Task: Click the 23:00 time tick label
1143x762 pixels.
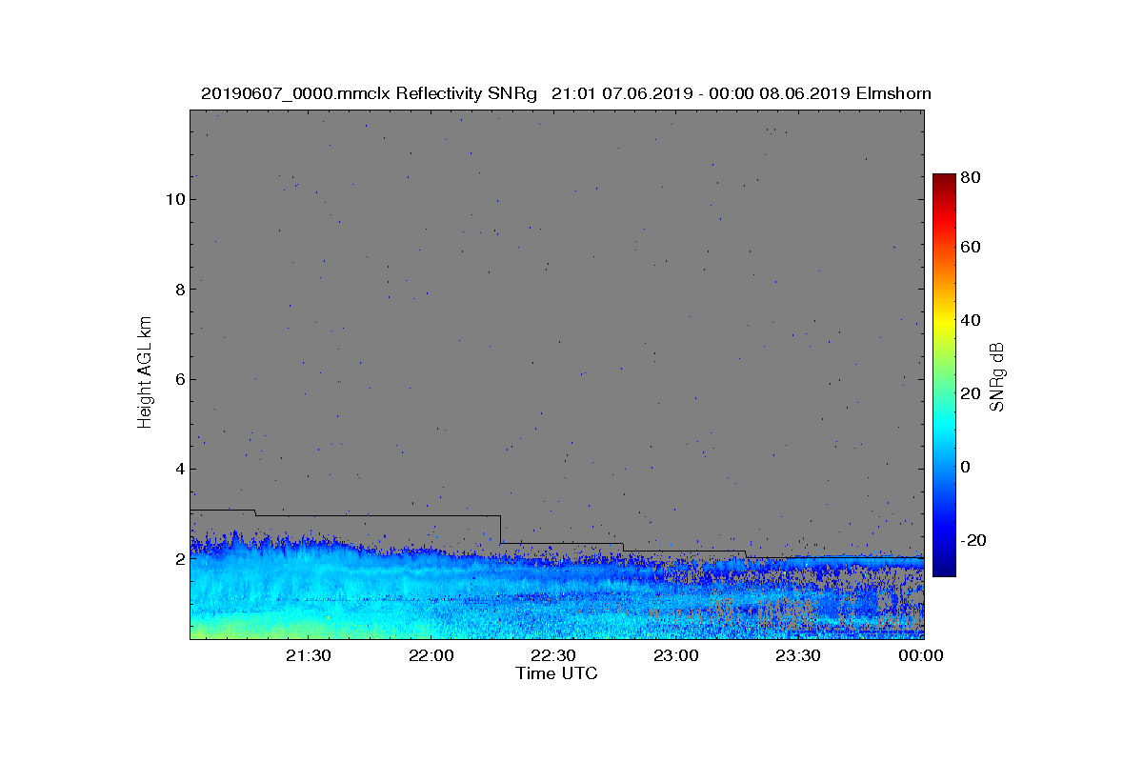Action: (x=675, y=656)
